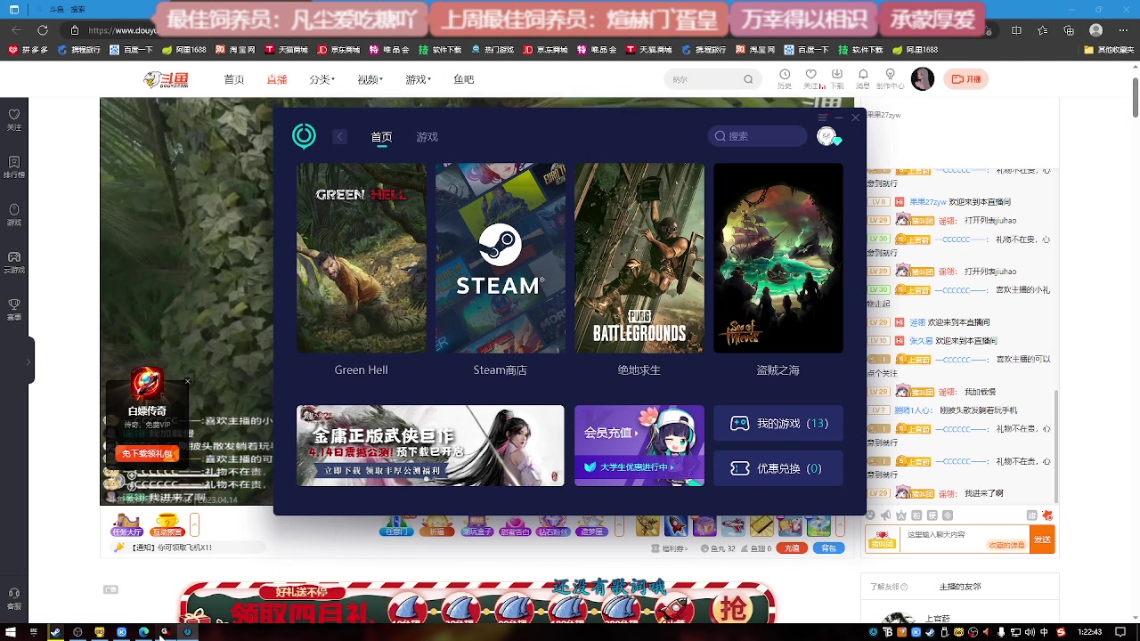The image size is (1140, 641).
Task: Open 我的游戏 (13) button
Action: (778, 424)
